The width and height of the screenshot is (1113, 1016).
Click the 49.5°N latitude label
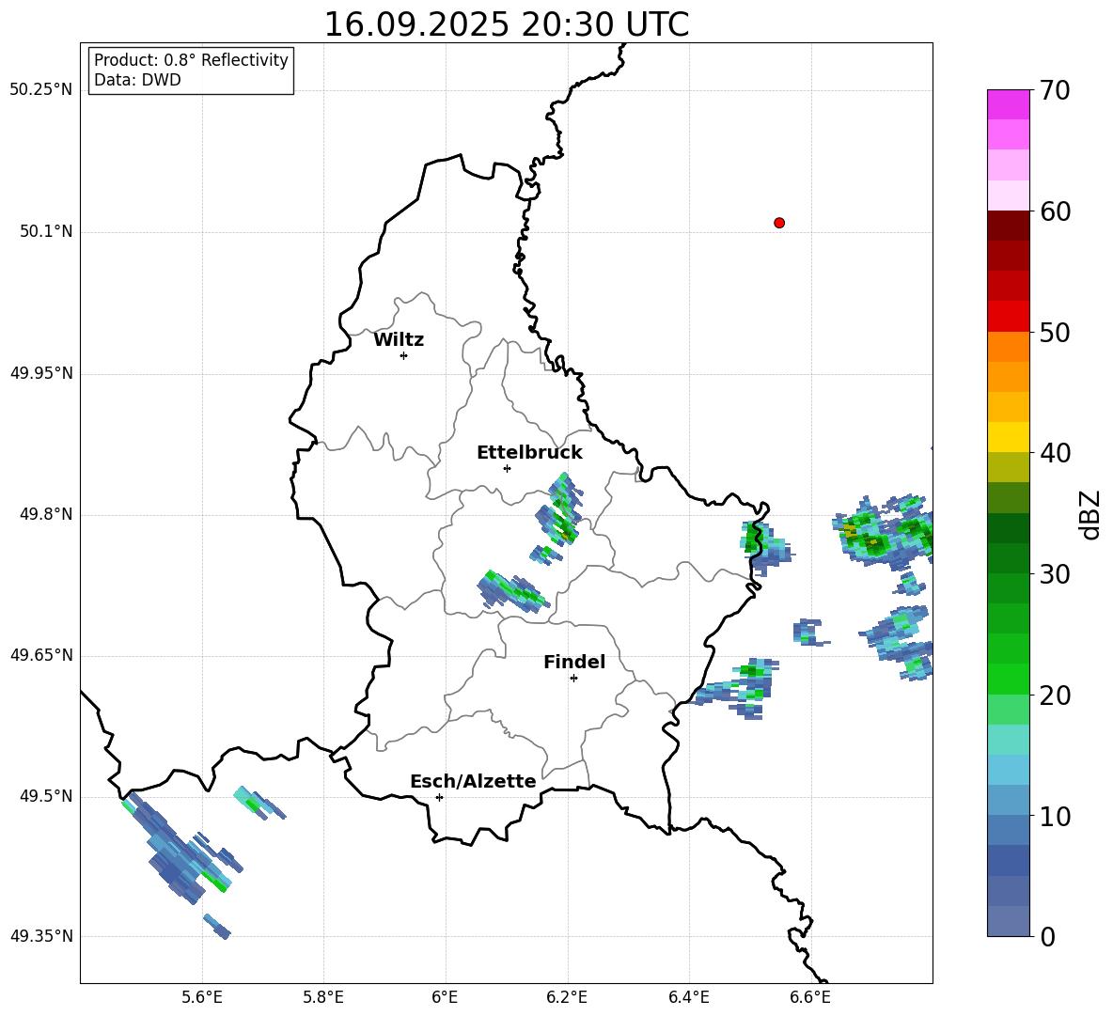(46, 796)
